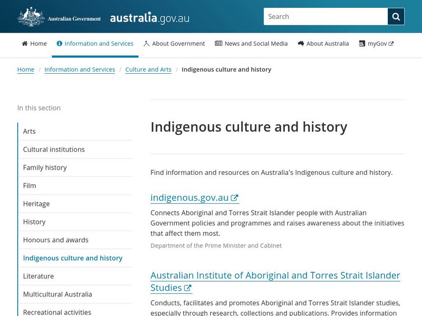Image resolution: width=422 pixels, height=316 pixels.
Task: Open About Australia navigation tab
Action: [323, 44]
